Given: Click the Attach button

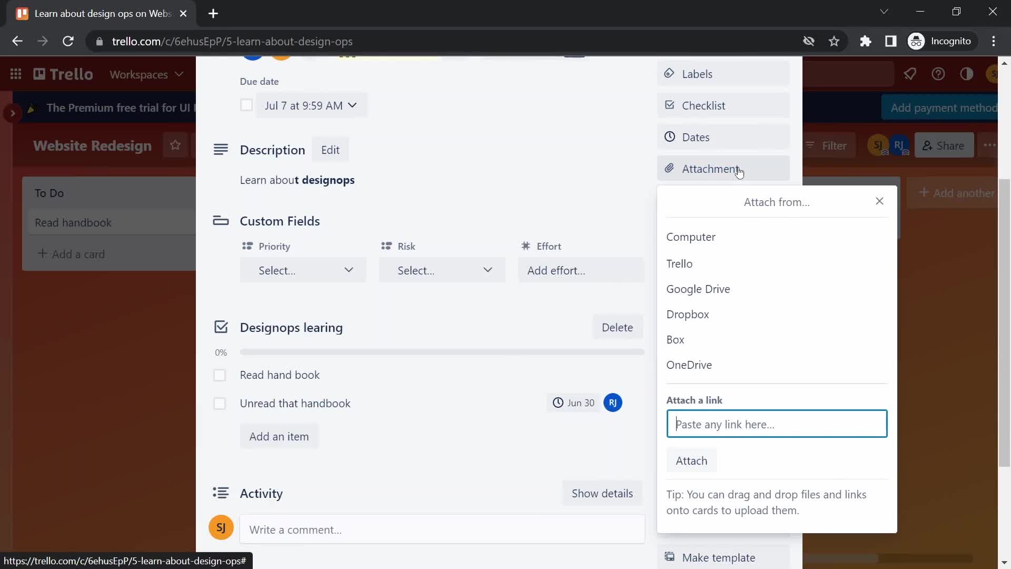Looking at the screenshot, I should pyautogui.click(x=691, y=461).
